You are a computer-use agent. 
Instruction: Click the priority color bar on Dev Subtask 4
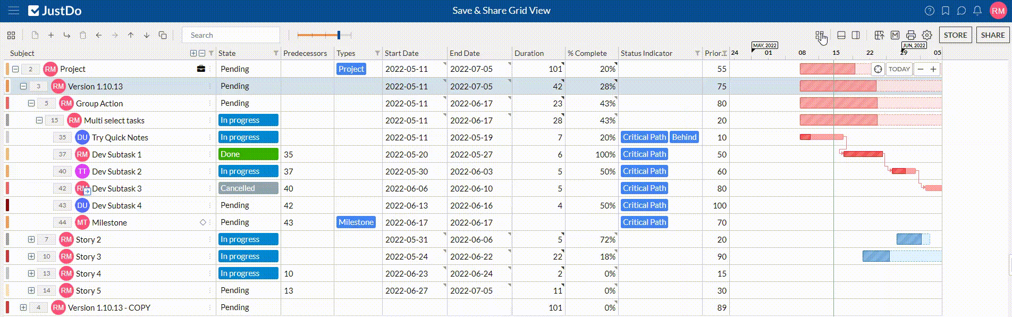[7, 205]
